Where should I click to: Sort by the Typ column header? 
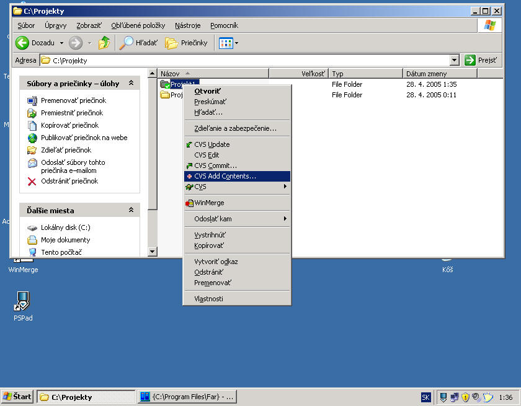(x=365, y=73)
